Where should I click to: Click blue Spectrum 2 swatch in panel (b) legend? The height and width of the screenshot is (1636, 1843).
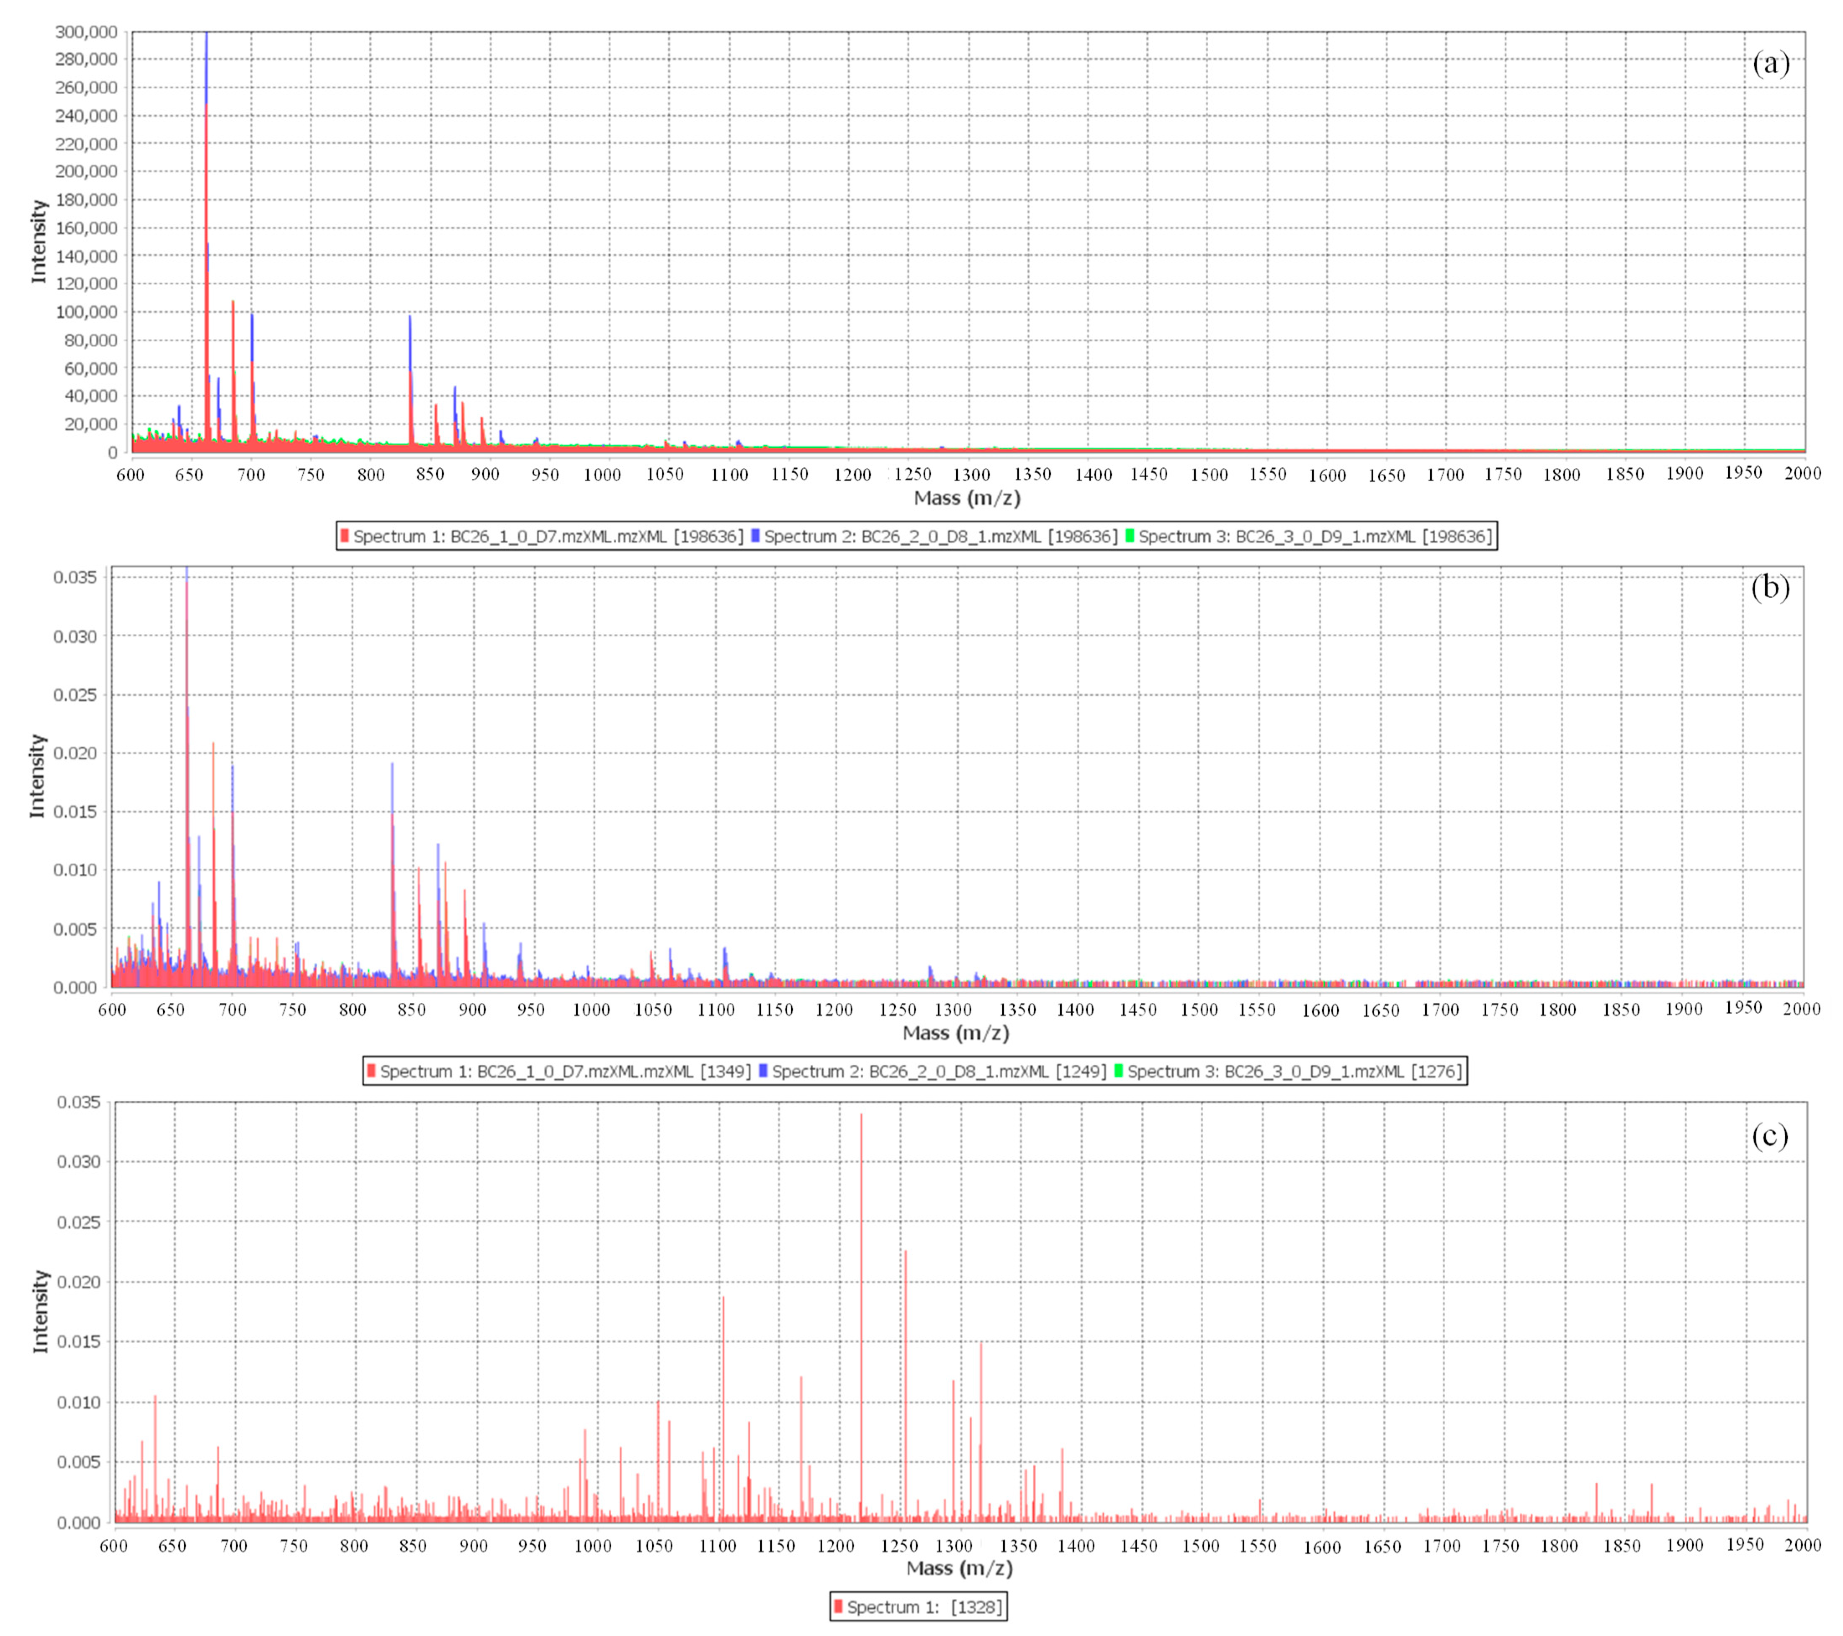[763, 1071]
